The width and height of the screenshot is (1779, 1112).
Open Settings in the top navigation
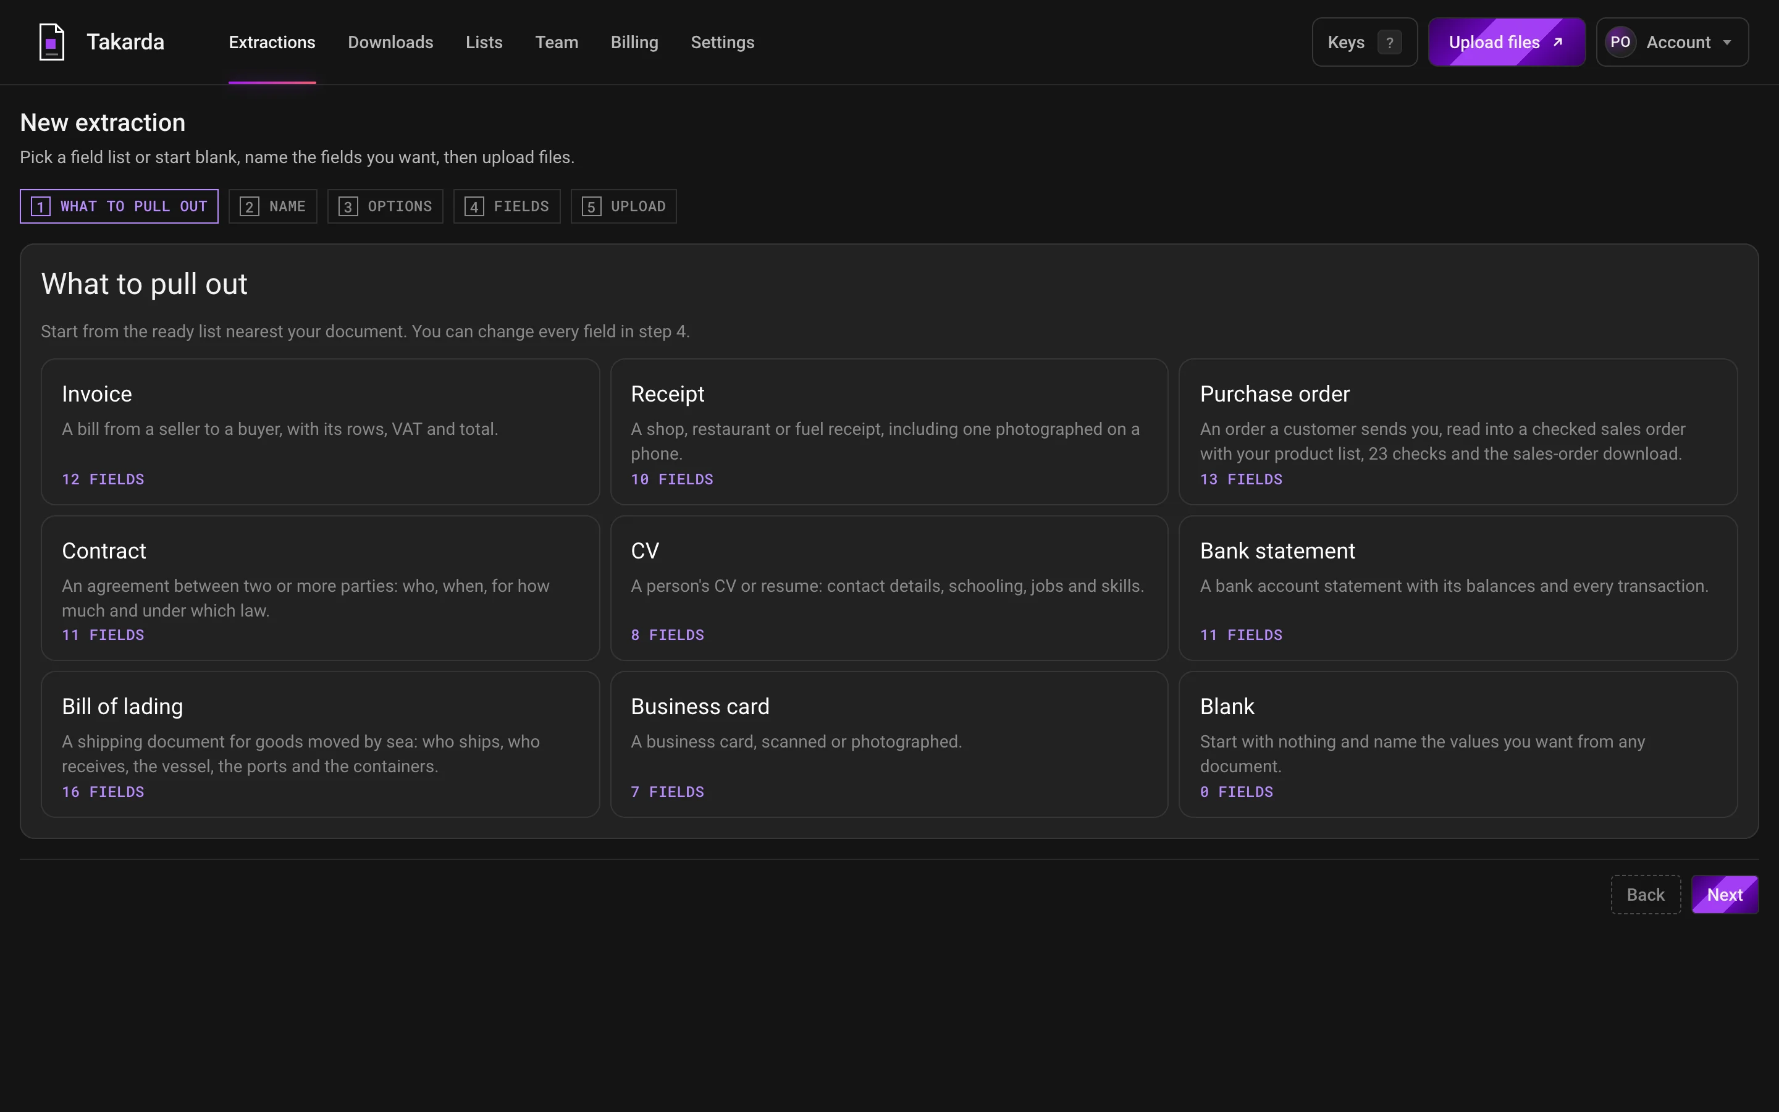coord(723,43)
